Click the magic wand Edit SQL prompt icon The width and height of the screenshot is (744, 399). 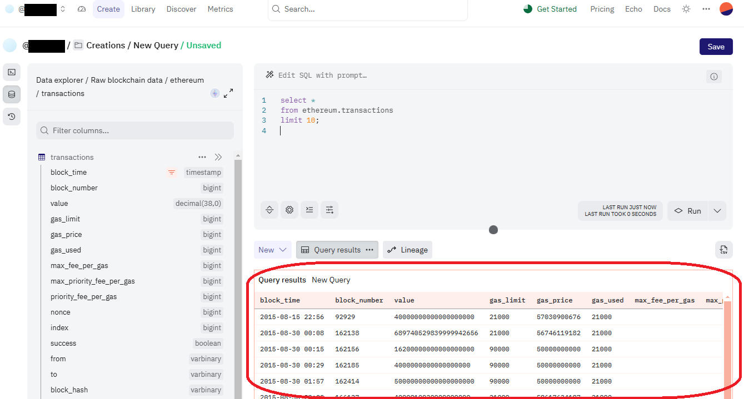tap(269, 75)
